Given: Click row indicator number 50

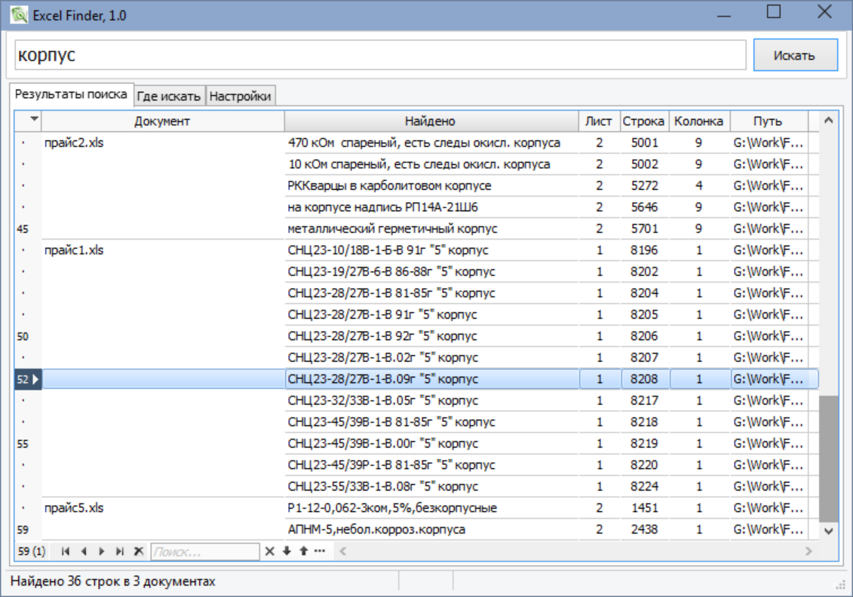Looking at the screenshot, I should [x=23, y=336].
